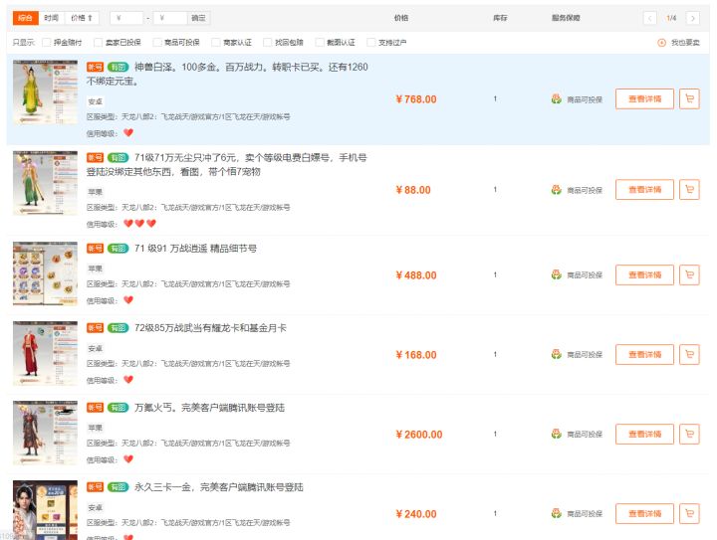The height and width of the screenshot is (540, 717).
Task: Click the three-heart credit rating of ¥88.00 listing
Action: click(140, 223)
